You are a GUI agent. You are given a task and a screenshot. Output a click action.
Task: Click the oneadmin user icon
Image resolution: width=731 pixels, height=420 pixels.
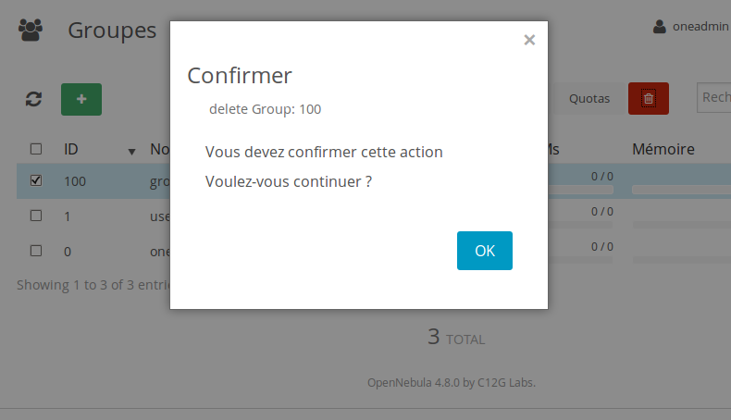pos(659,27)
